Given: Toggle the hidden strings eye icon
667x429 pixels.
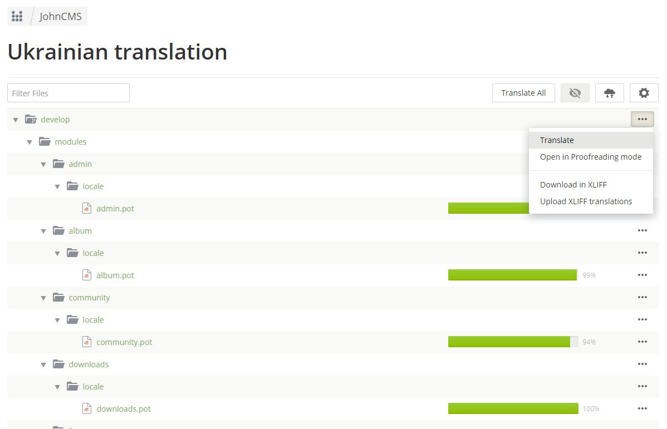Looking at the screenshot, I should pos(575,93).
